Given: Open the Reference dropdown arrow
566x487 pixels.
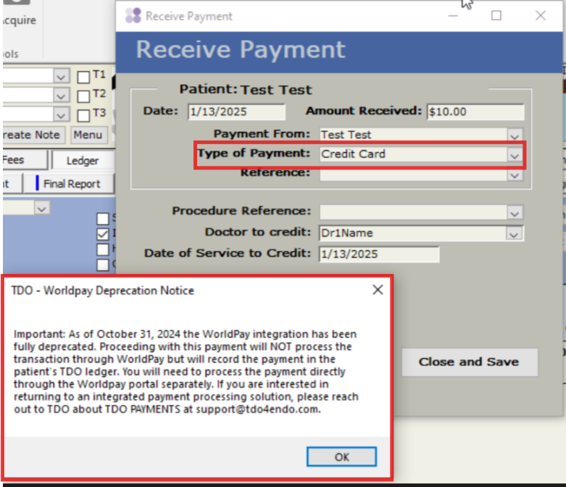Looking at the screenshot, I should point(514,174).
